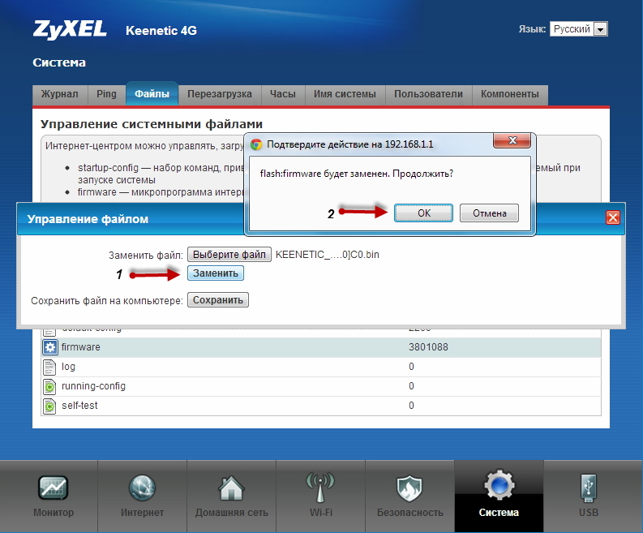Click the Система gear icon
The image size is (643, 533).
pos(499,488)
